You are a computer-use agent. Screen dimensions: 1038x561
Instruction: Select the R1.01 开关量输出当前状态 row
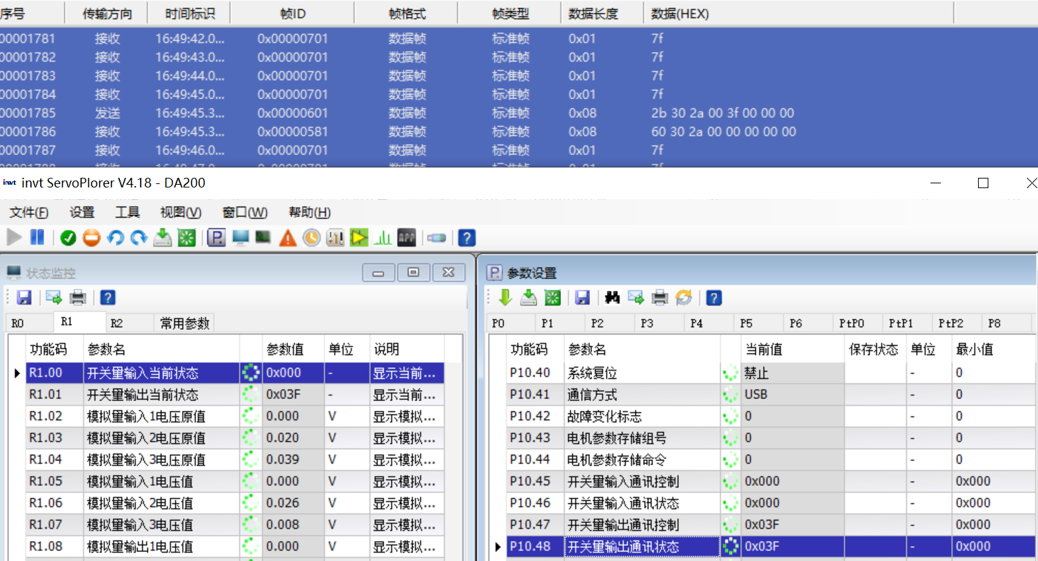[x=234, y=394]
